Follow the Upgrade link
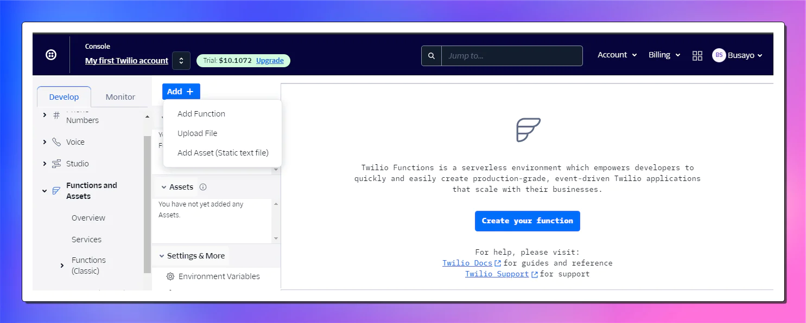The height and width of the screenshot is (323, 806). [270, 61]
